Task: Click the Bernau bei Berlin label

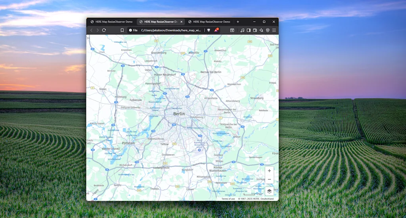Action: [x=211, y=72]
